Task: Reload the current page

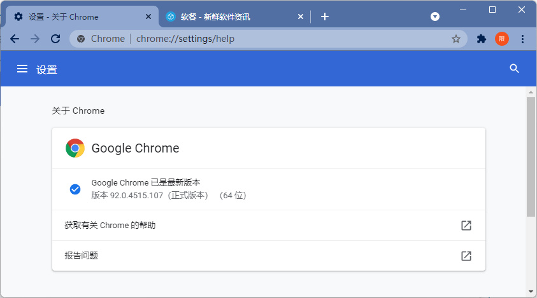Action: point(55,39)
